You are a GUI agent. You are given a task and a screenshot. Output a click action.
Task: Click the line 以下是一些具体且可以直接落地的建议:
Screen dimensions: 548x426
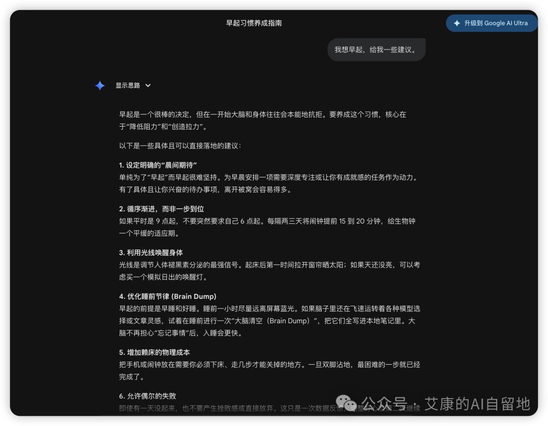(x=180, y=145)
